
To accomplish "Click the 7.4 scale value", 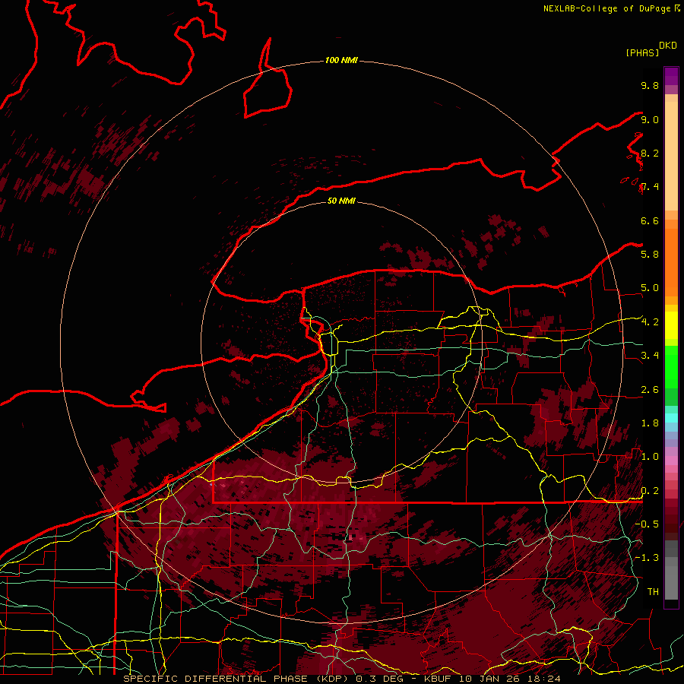I will (650, 187).
